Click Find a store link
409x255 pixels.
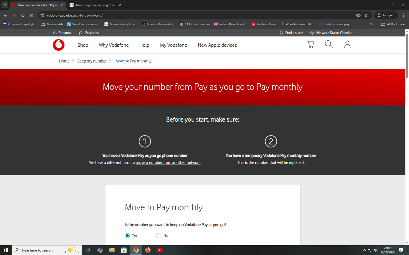[x=291, y=33]
